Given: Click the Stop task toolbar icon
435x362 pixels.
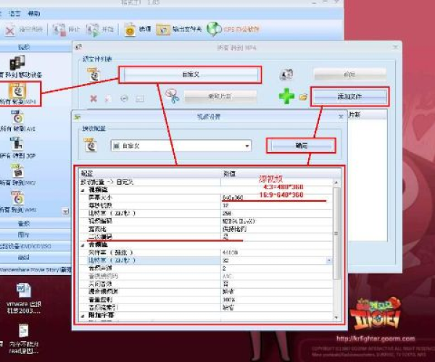Looking at the screenshot, I should pyautogui.click(x=59, y=30).
